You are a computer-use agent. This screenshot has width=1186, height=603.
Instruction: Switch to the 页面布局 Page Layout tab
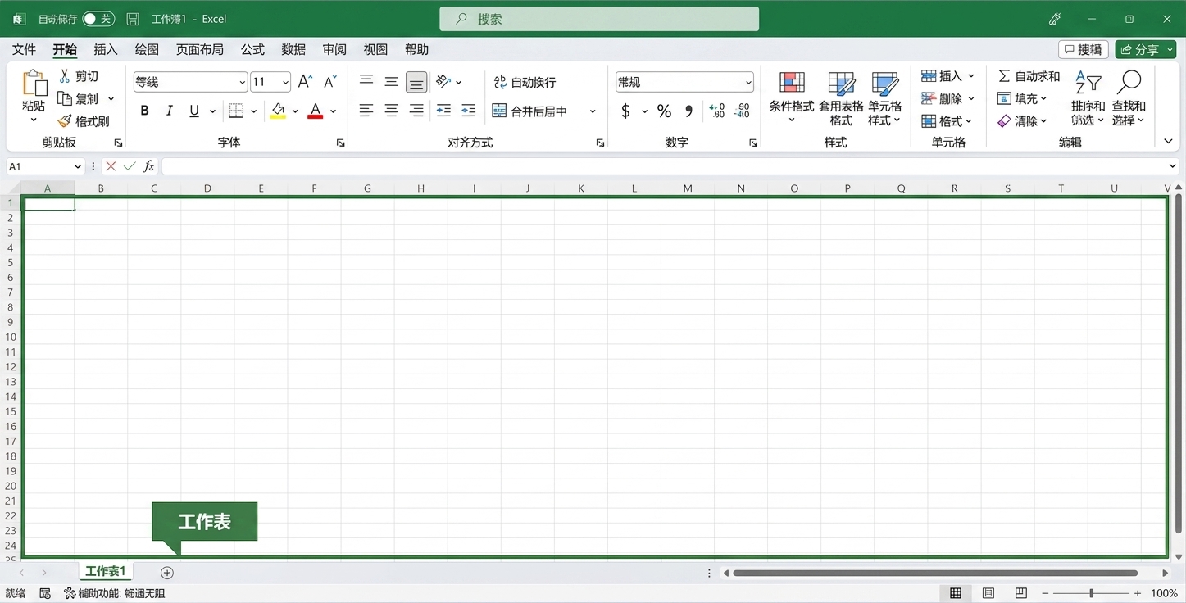click(x=199, y=50)
